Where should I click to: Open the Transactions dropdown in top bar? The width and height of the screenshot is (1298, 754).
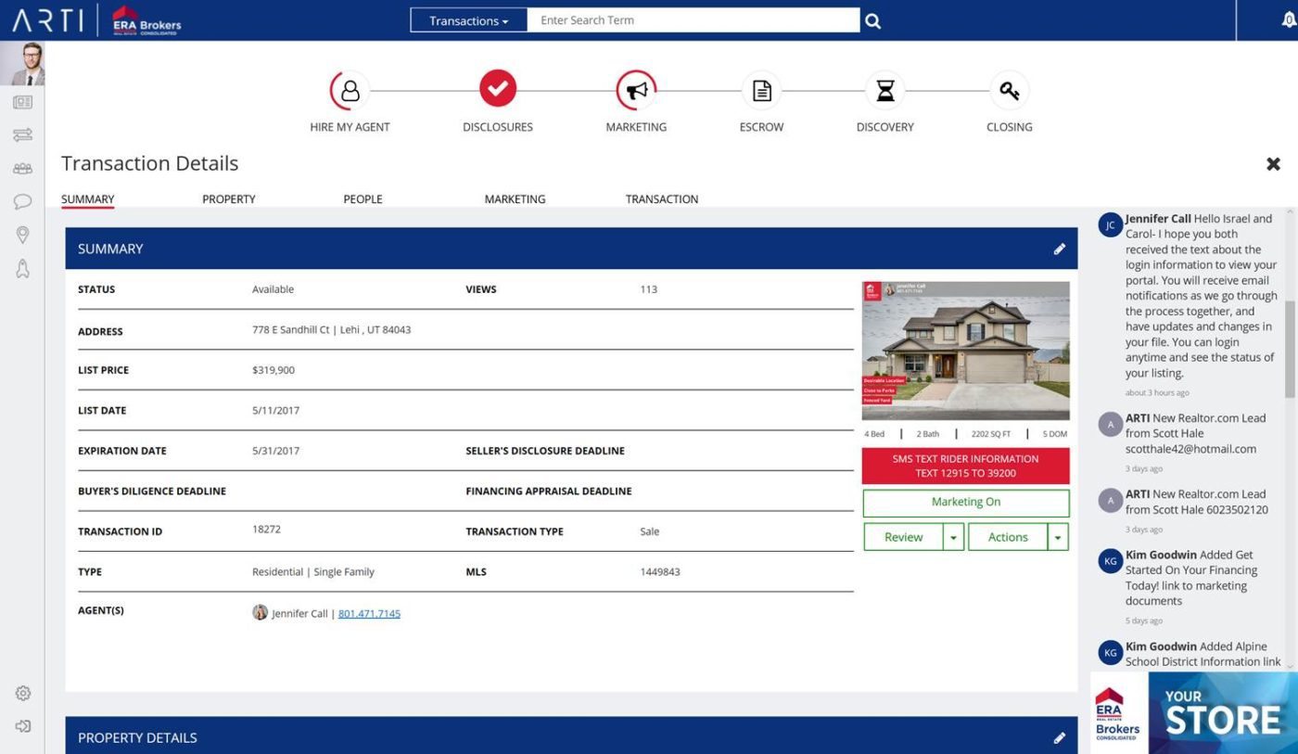[x=467, y=19]
